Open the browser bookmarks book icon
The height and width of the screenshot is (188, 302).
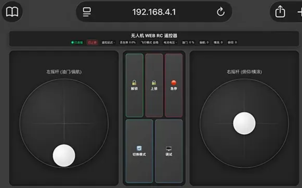coord(12,12)
